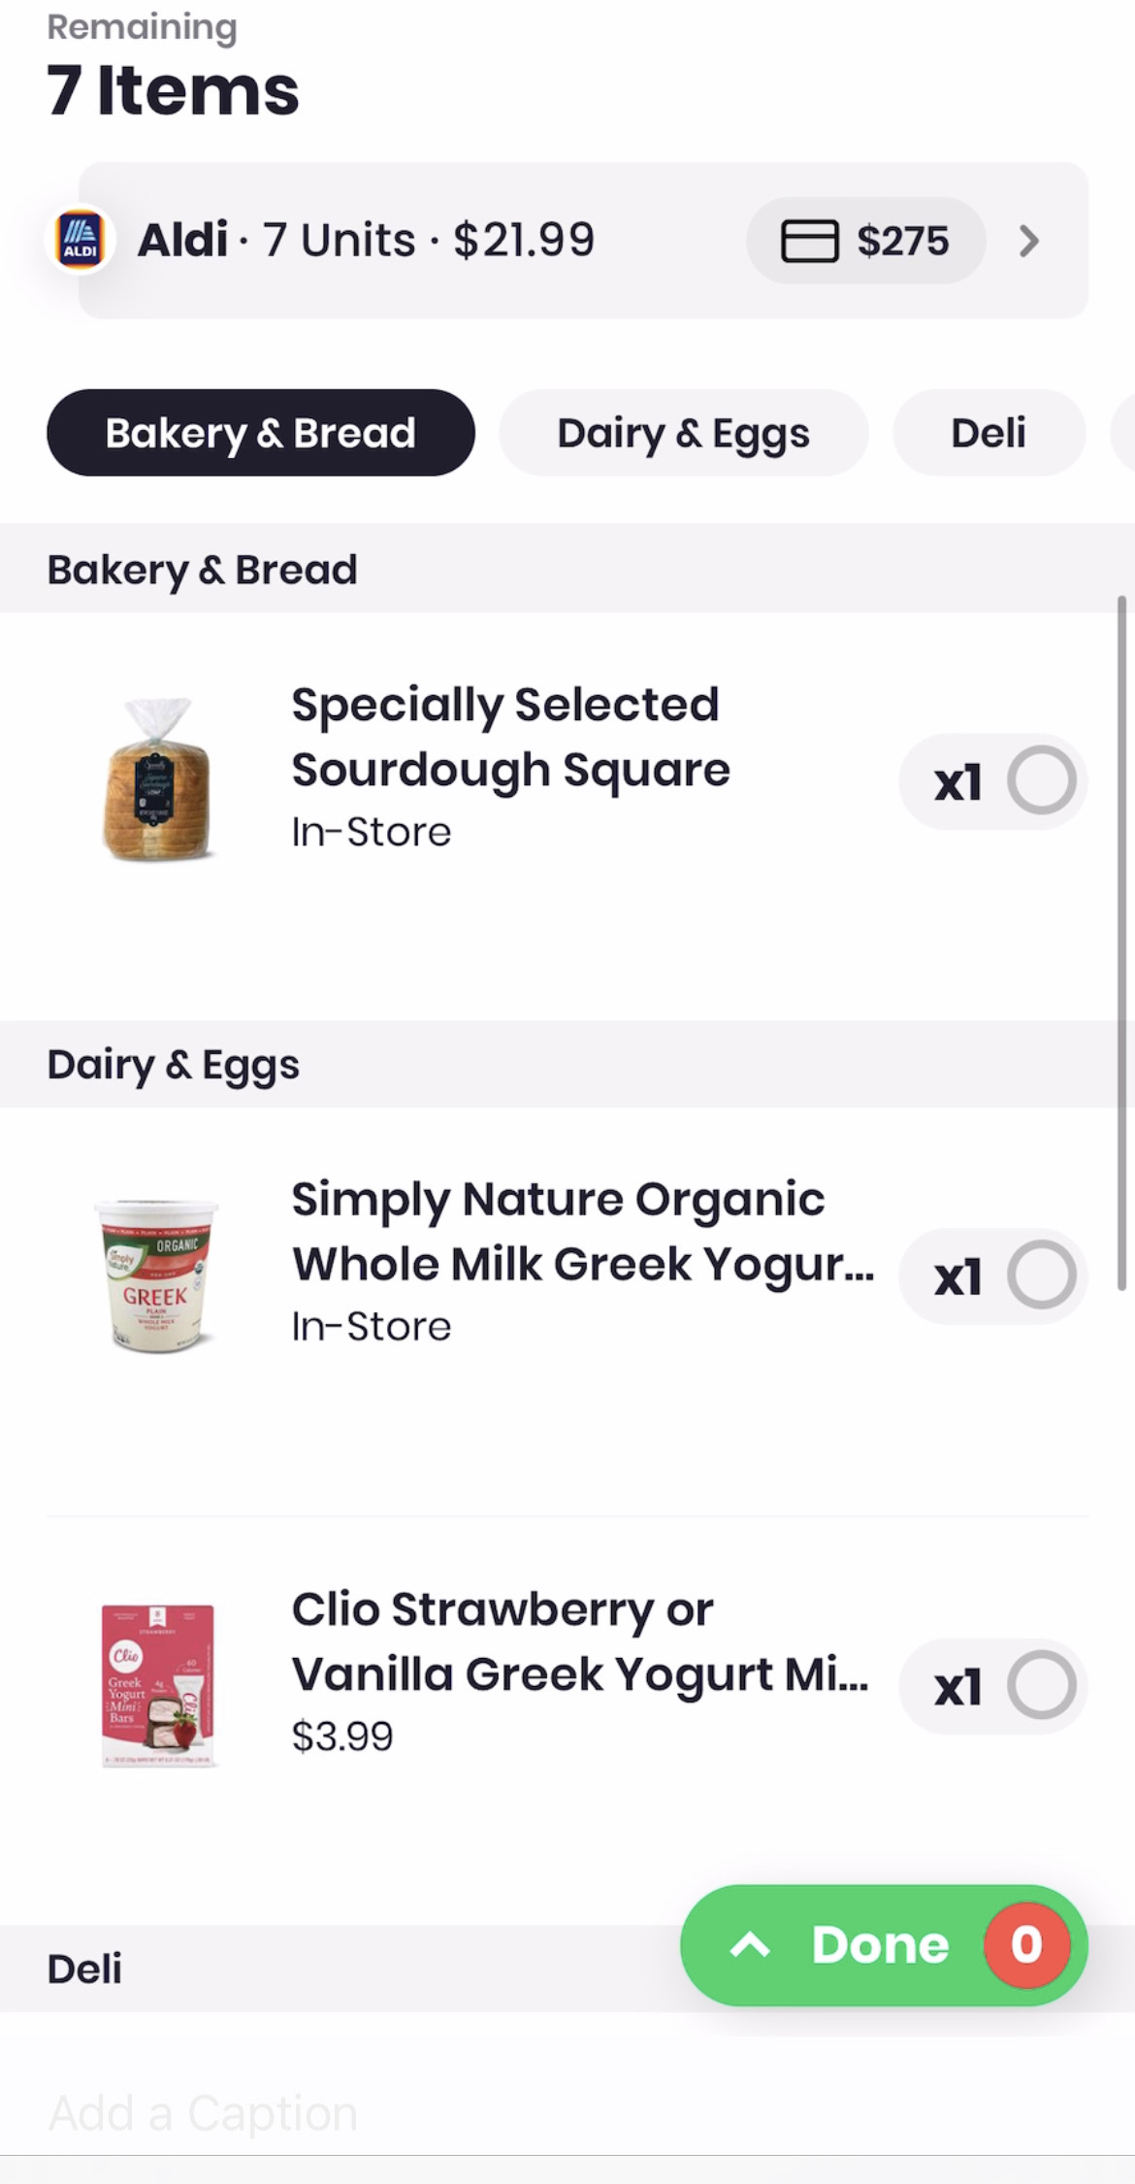This screenshot has width=1135, height=2184.
Task: Switch to Dairy & Eggs tab
Action: [683, 433]
